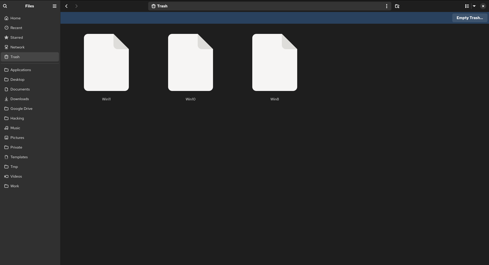Screen dimensions: 489x265
Task: Open Recent files in sidebar
Action: coord(16,28)
